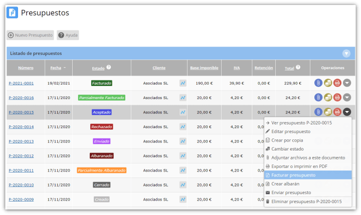Screen dimensions: 361x215
Task: Click the PDF export icon for P-2020-0016
Action: pos(337,97)
